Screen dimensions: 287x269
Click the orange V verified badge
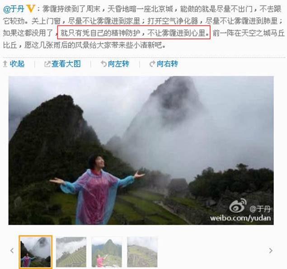coord(31,9)
